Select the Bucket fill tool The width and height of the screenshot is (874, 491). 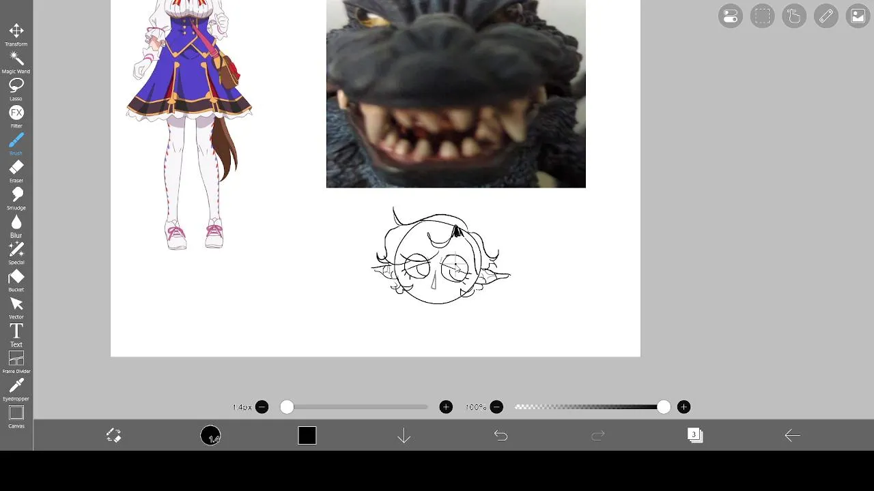click(x=16, y=280)
